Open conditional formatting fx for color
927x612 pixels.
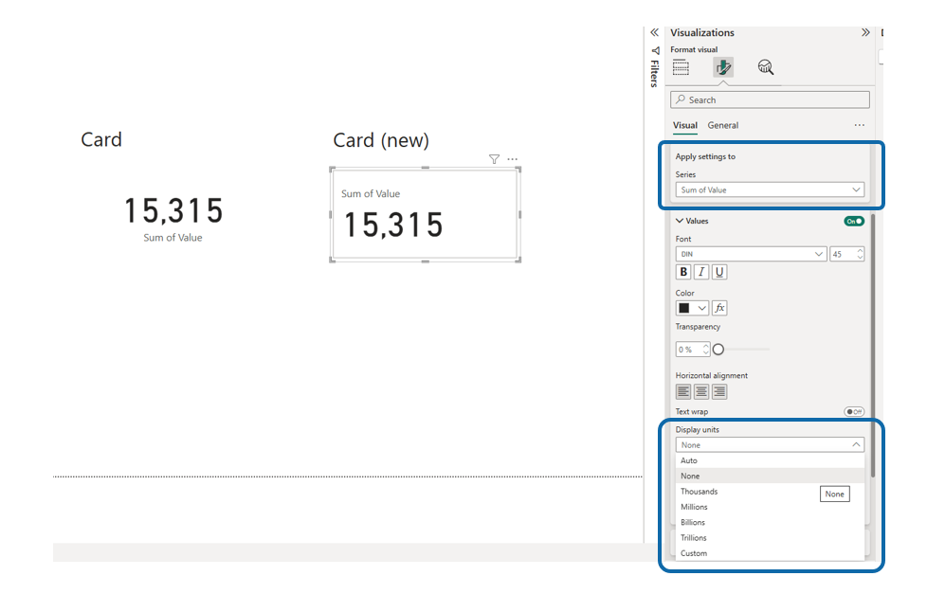719,308
